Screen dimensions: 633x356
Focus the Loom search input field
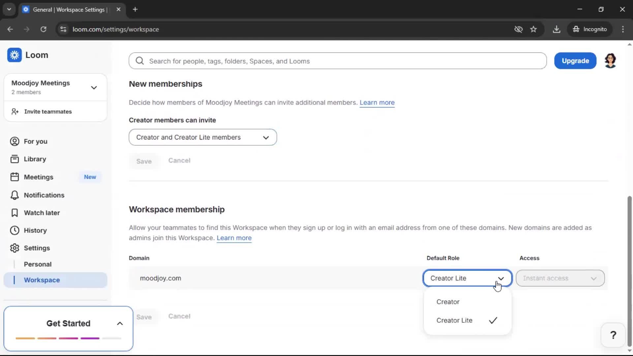[x=343, y=61]
